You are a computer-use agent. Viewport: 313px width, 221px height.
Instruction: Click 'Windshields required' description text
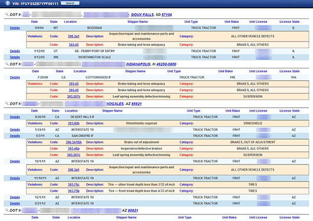[141, 123]
